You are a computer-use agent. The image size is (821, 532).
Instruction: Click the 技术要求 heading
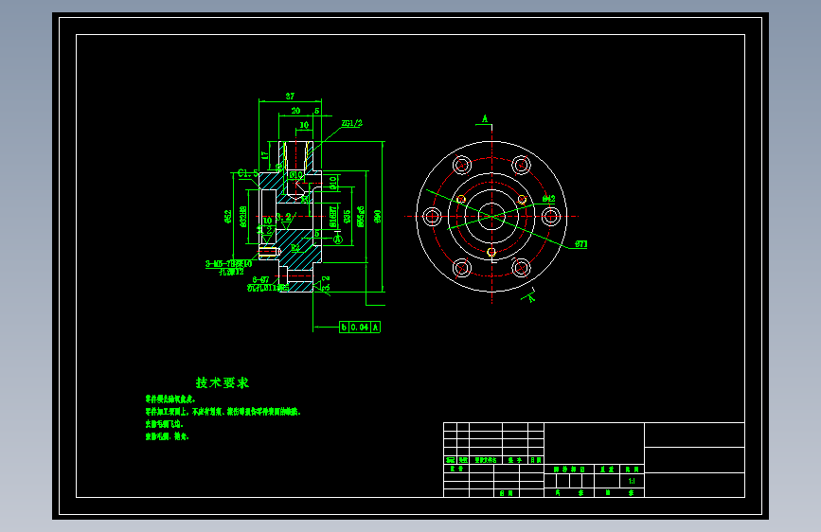pyautogui.click(x=223, y=382)
